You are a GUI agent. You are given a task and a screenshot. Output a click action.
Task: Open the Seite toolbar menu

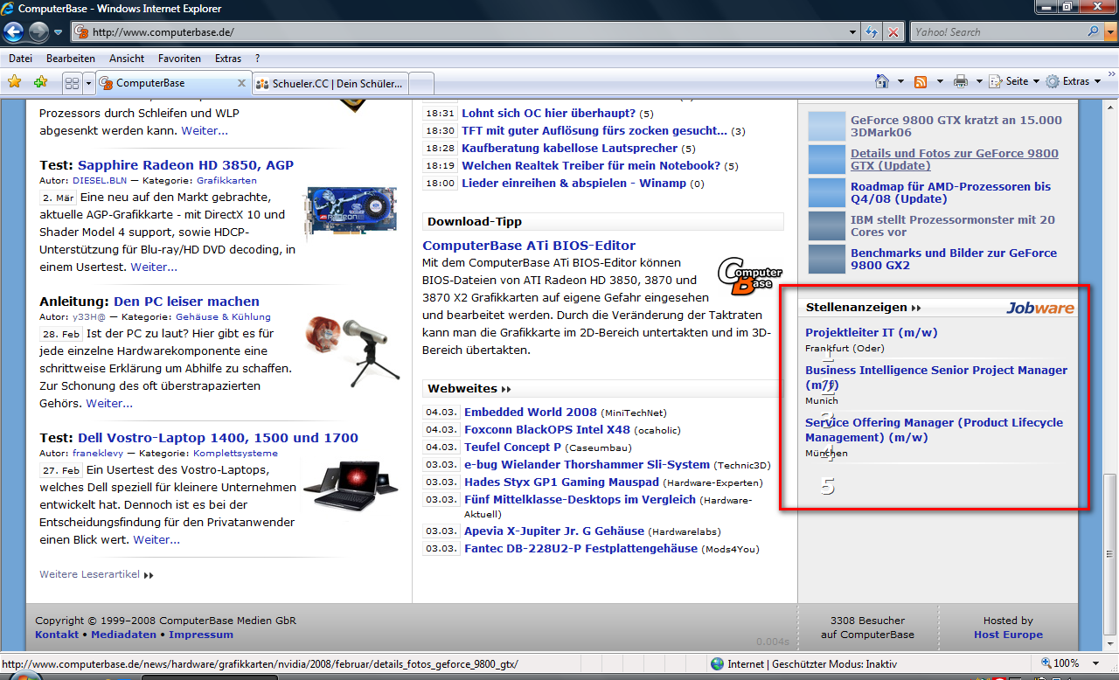pos(1014,81)
